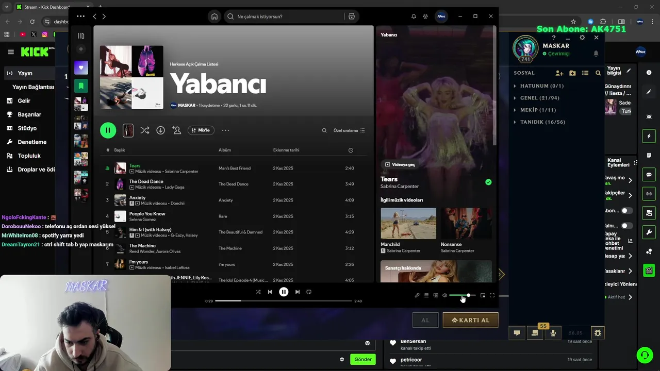Open miniplayer icon
This screenshot has width=660, height=371.
tap(483, 295)
